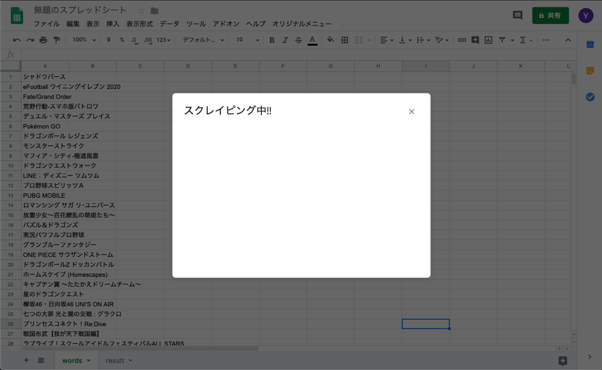Open the ファイル menu
Screen dimensions: 602x370
[47, 24]
